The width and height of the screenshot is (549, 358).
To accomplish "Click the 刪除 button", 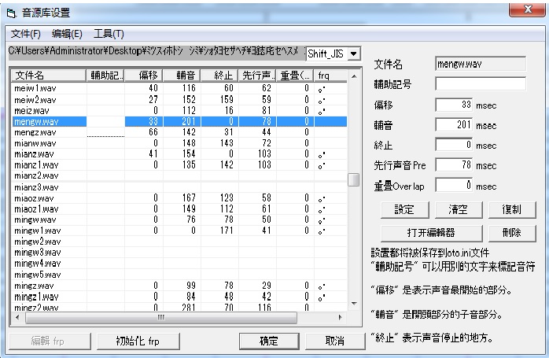I will pyautogui.click(x=512, y=233).
